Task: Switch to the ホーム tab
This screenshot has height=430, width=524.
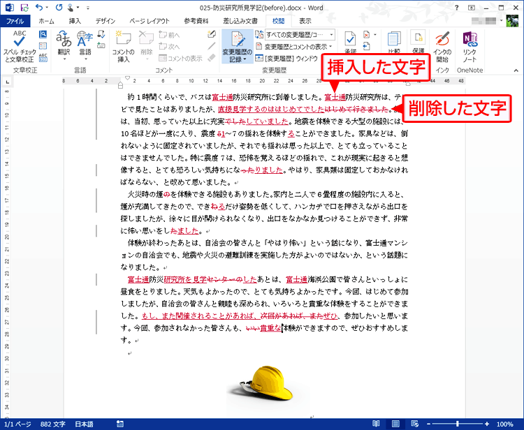Action: 46,21
